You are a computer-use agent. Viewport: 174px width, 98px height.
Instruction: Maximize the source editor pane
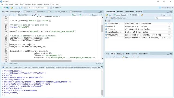coord(101,12)
